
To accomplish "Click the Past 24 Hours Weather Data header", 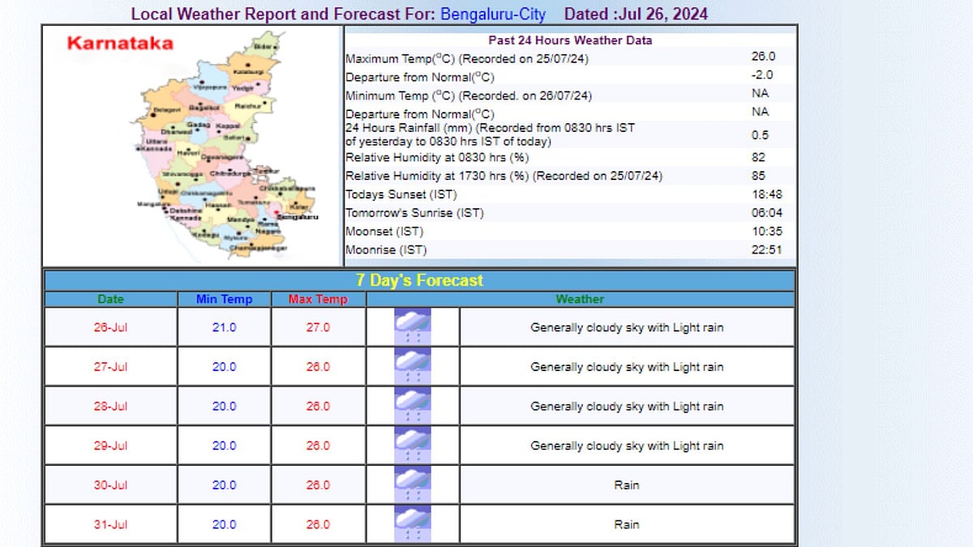I will pos(569,40).
